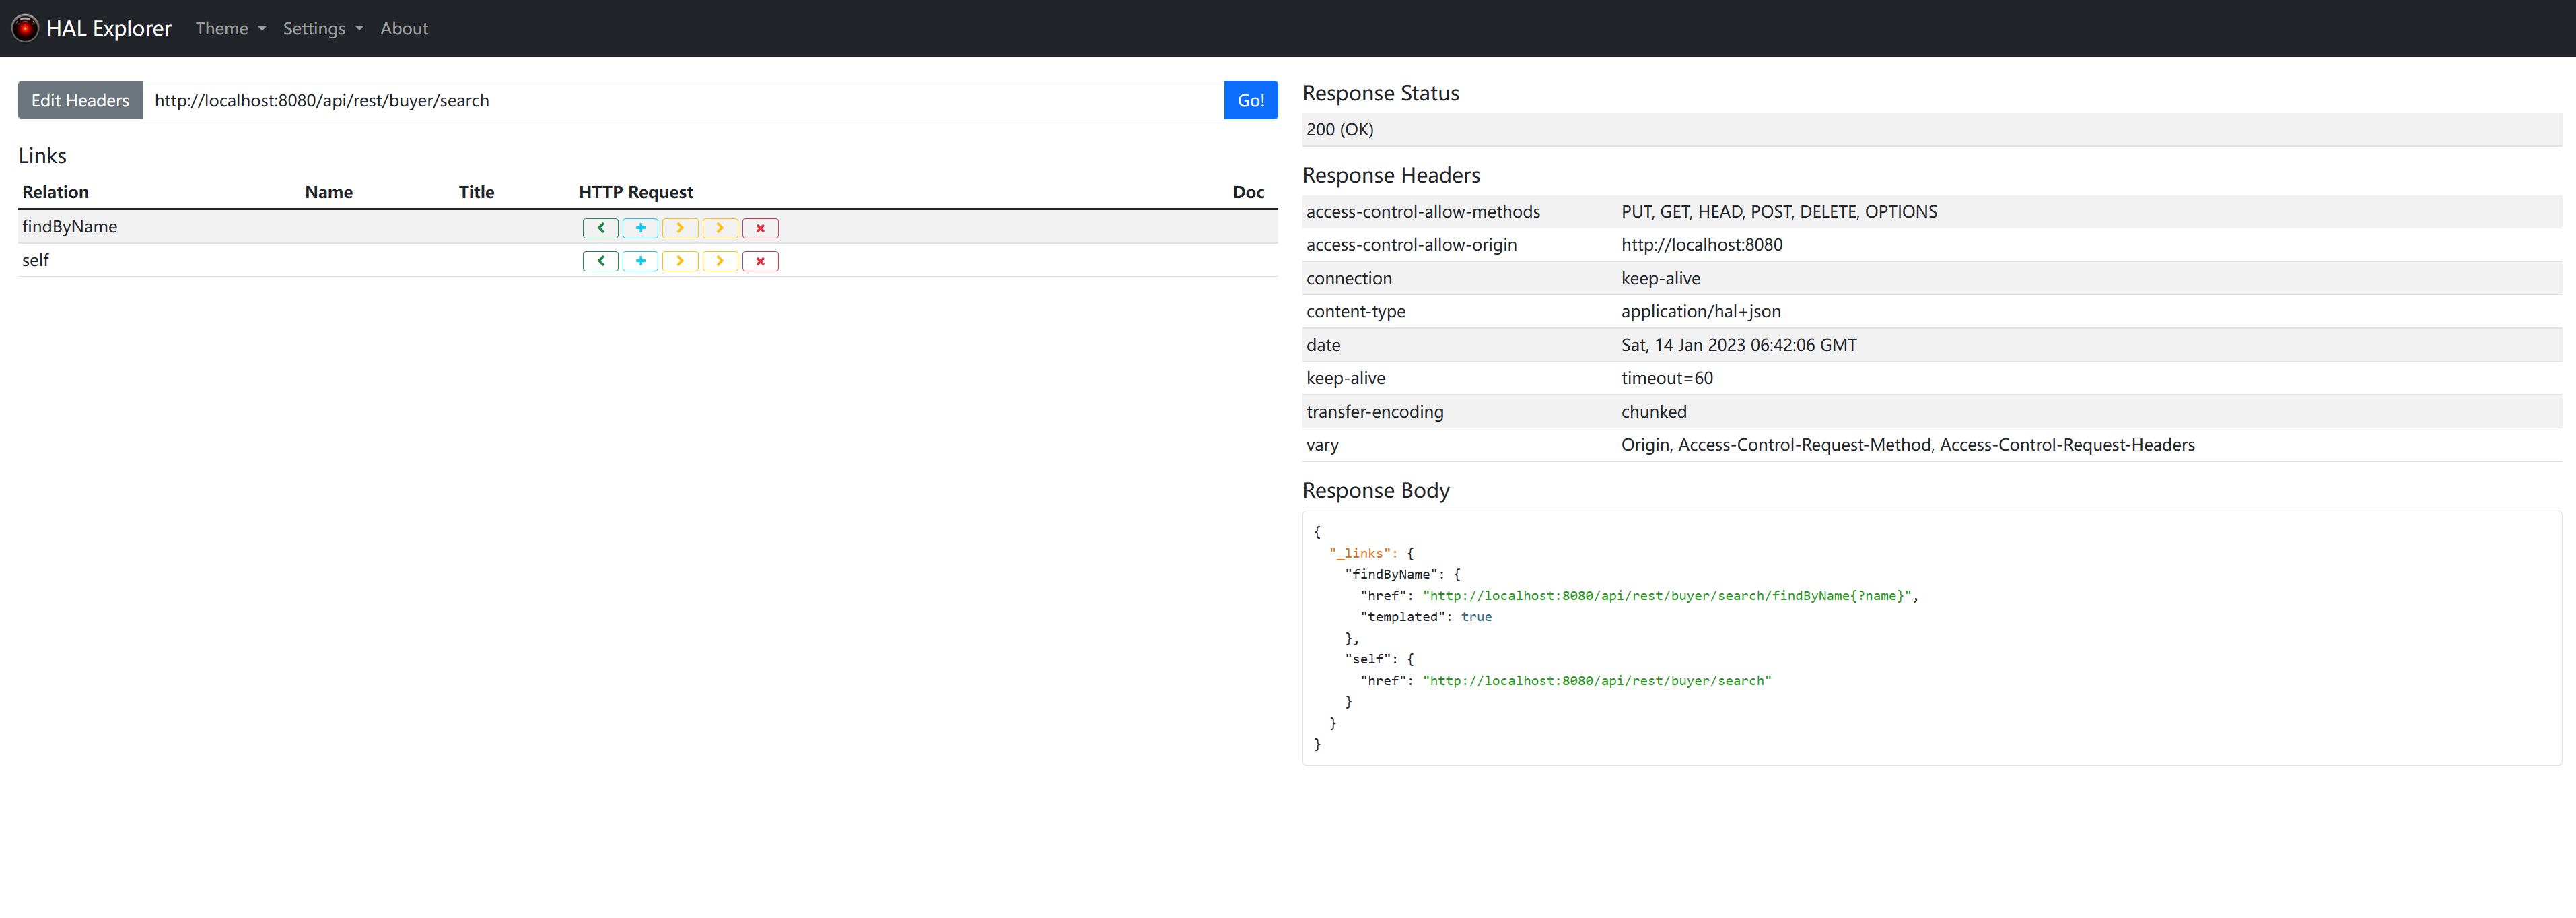This screenshot has height=918, width=2576.
Task: Click red DELETE button for self link
Action: [760, 261]
